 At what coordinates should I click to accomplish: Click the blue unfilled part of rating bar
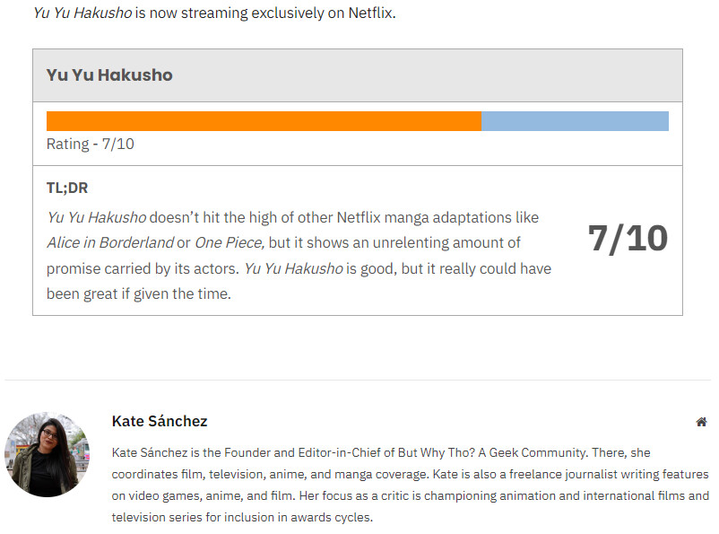[x=575, y=121]
